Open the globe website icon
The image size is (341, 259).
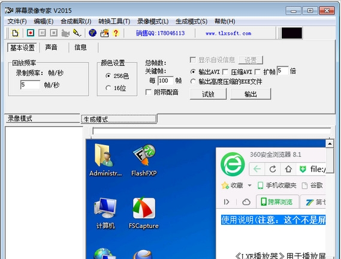93,33
